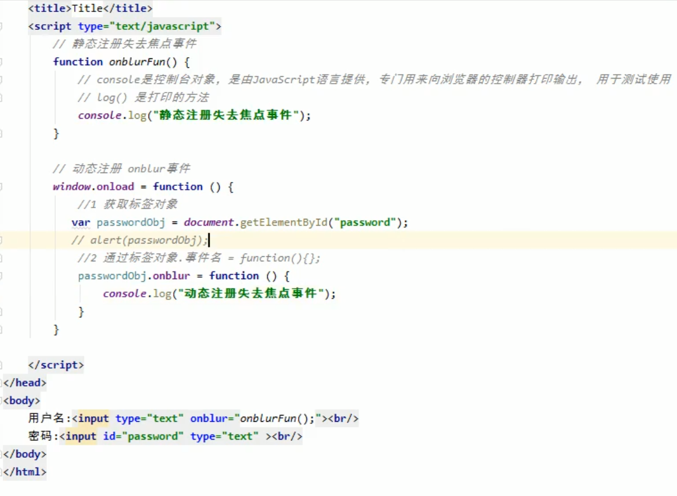The image size is (677, 496).
Task: Click the string "动态注册失去焦点事件"
Action: point(251,294)
